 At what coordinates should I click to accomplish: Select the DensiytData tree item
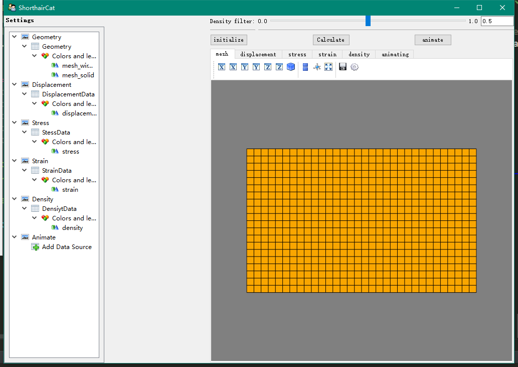pyautogui.click(x=59, y=209)
